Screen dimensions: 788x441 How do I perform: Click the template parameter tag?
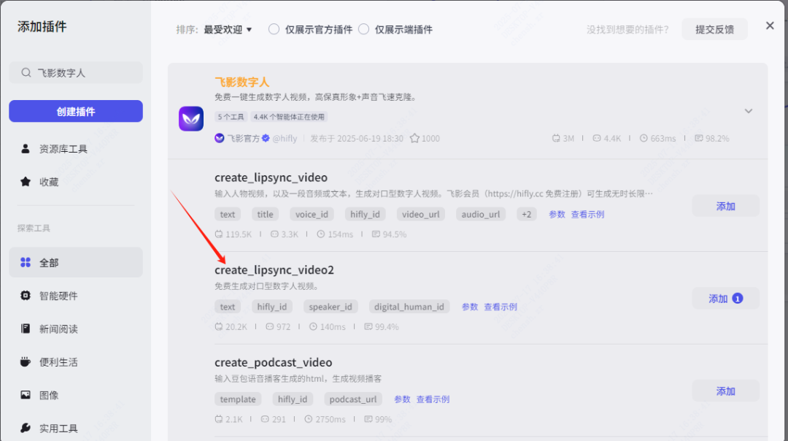tap(238, 399)
